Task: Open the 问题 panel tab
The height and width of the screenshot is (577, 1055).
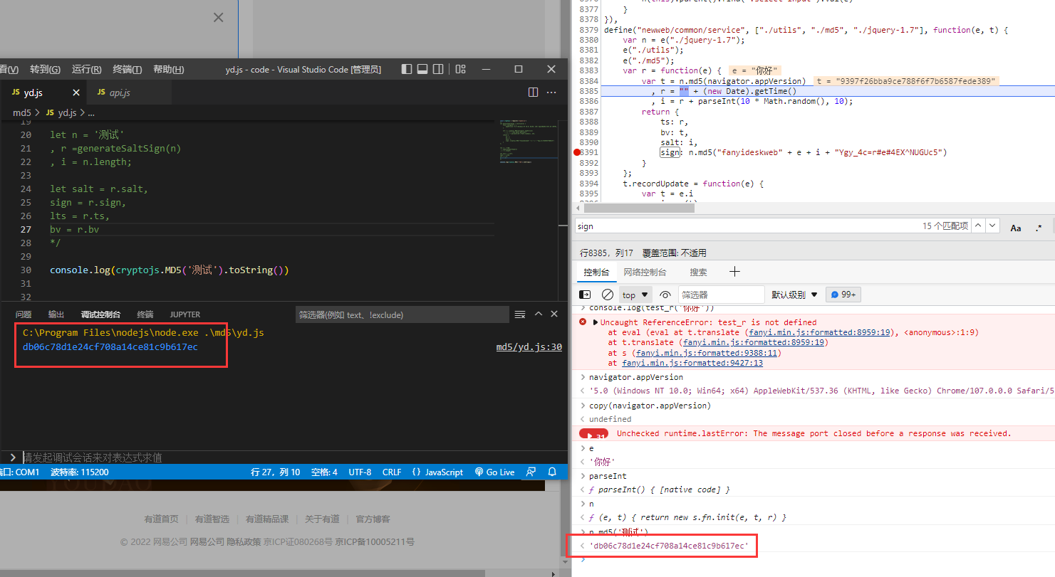Action: 24,314
